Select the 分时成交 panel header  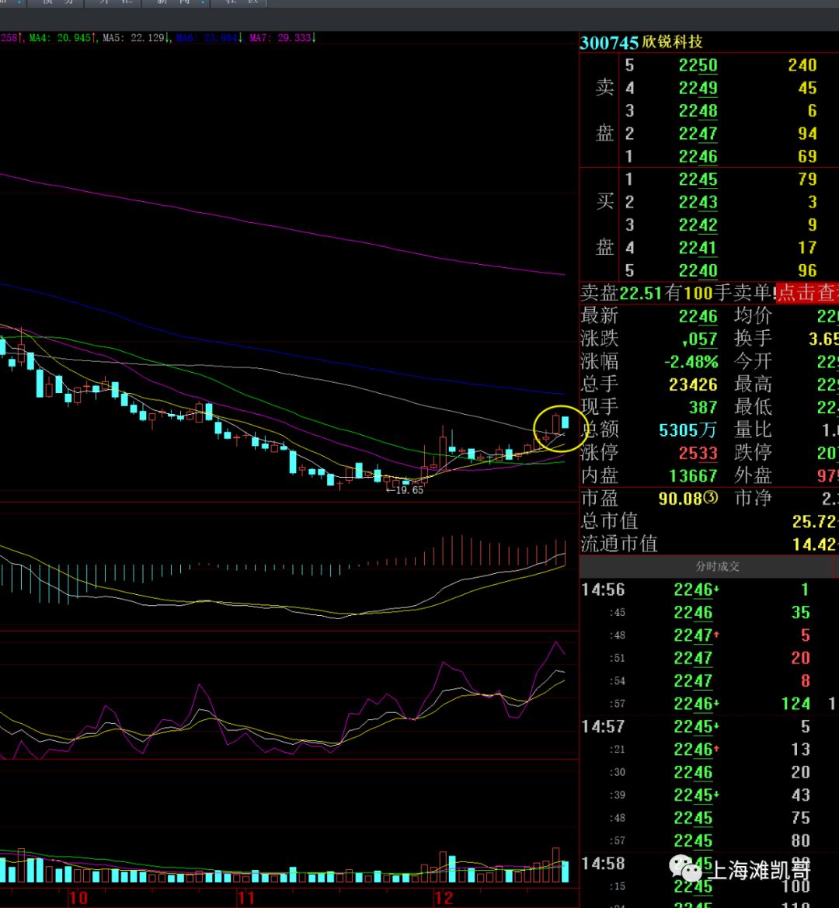pos(717,566)
